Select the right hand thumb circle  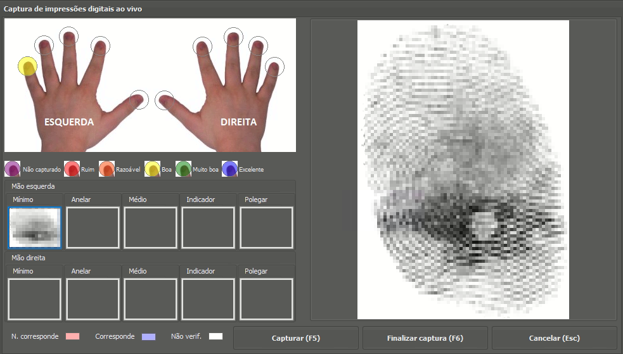point(164,99)
